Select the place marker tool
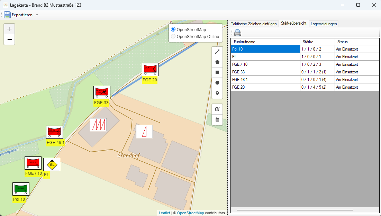 (x=217, y=93)
